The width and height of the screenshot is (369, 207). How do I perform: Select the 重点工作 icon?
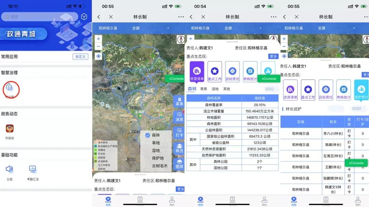pyautogui.click(x=215, y=71)
